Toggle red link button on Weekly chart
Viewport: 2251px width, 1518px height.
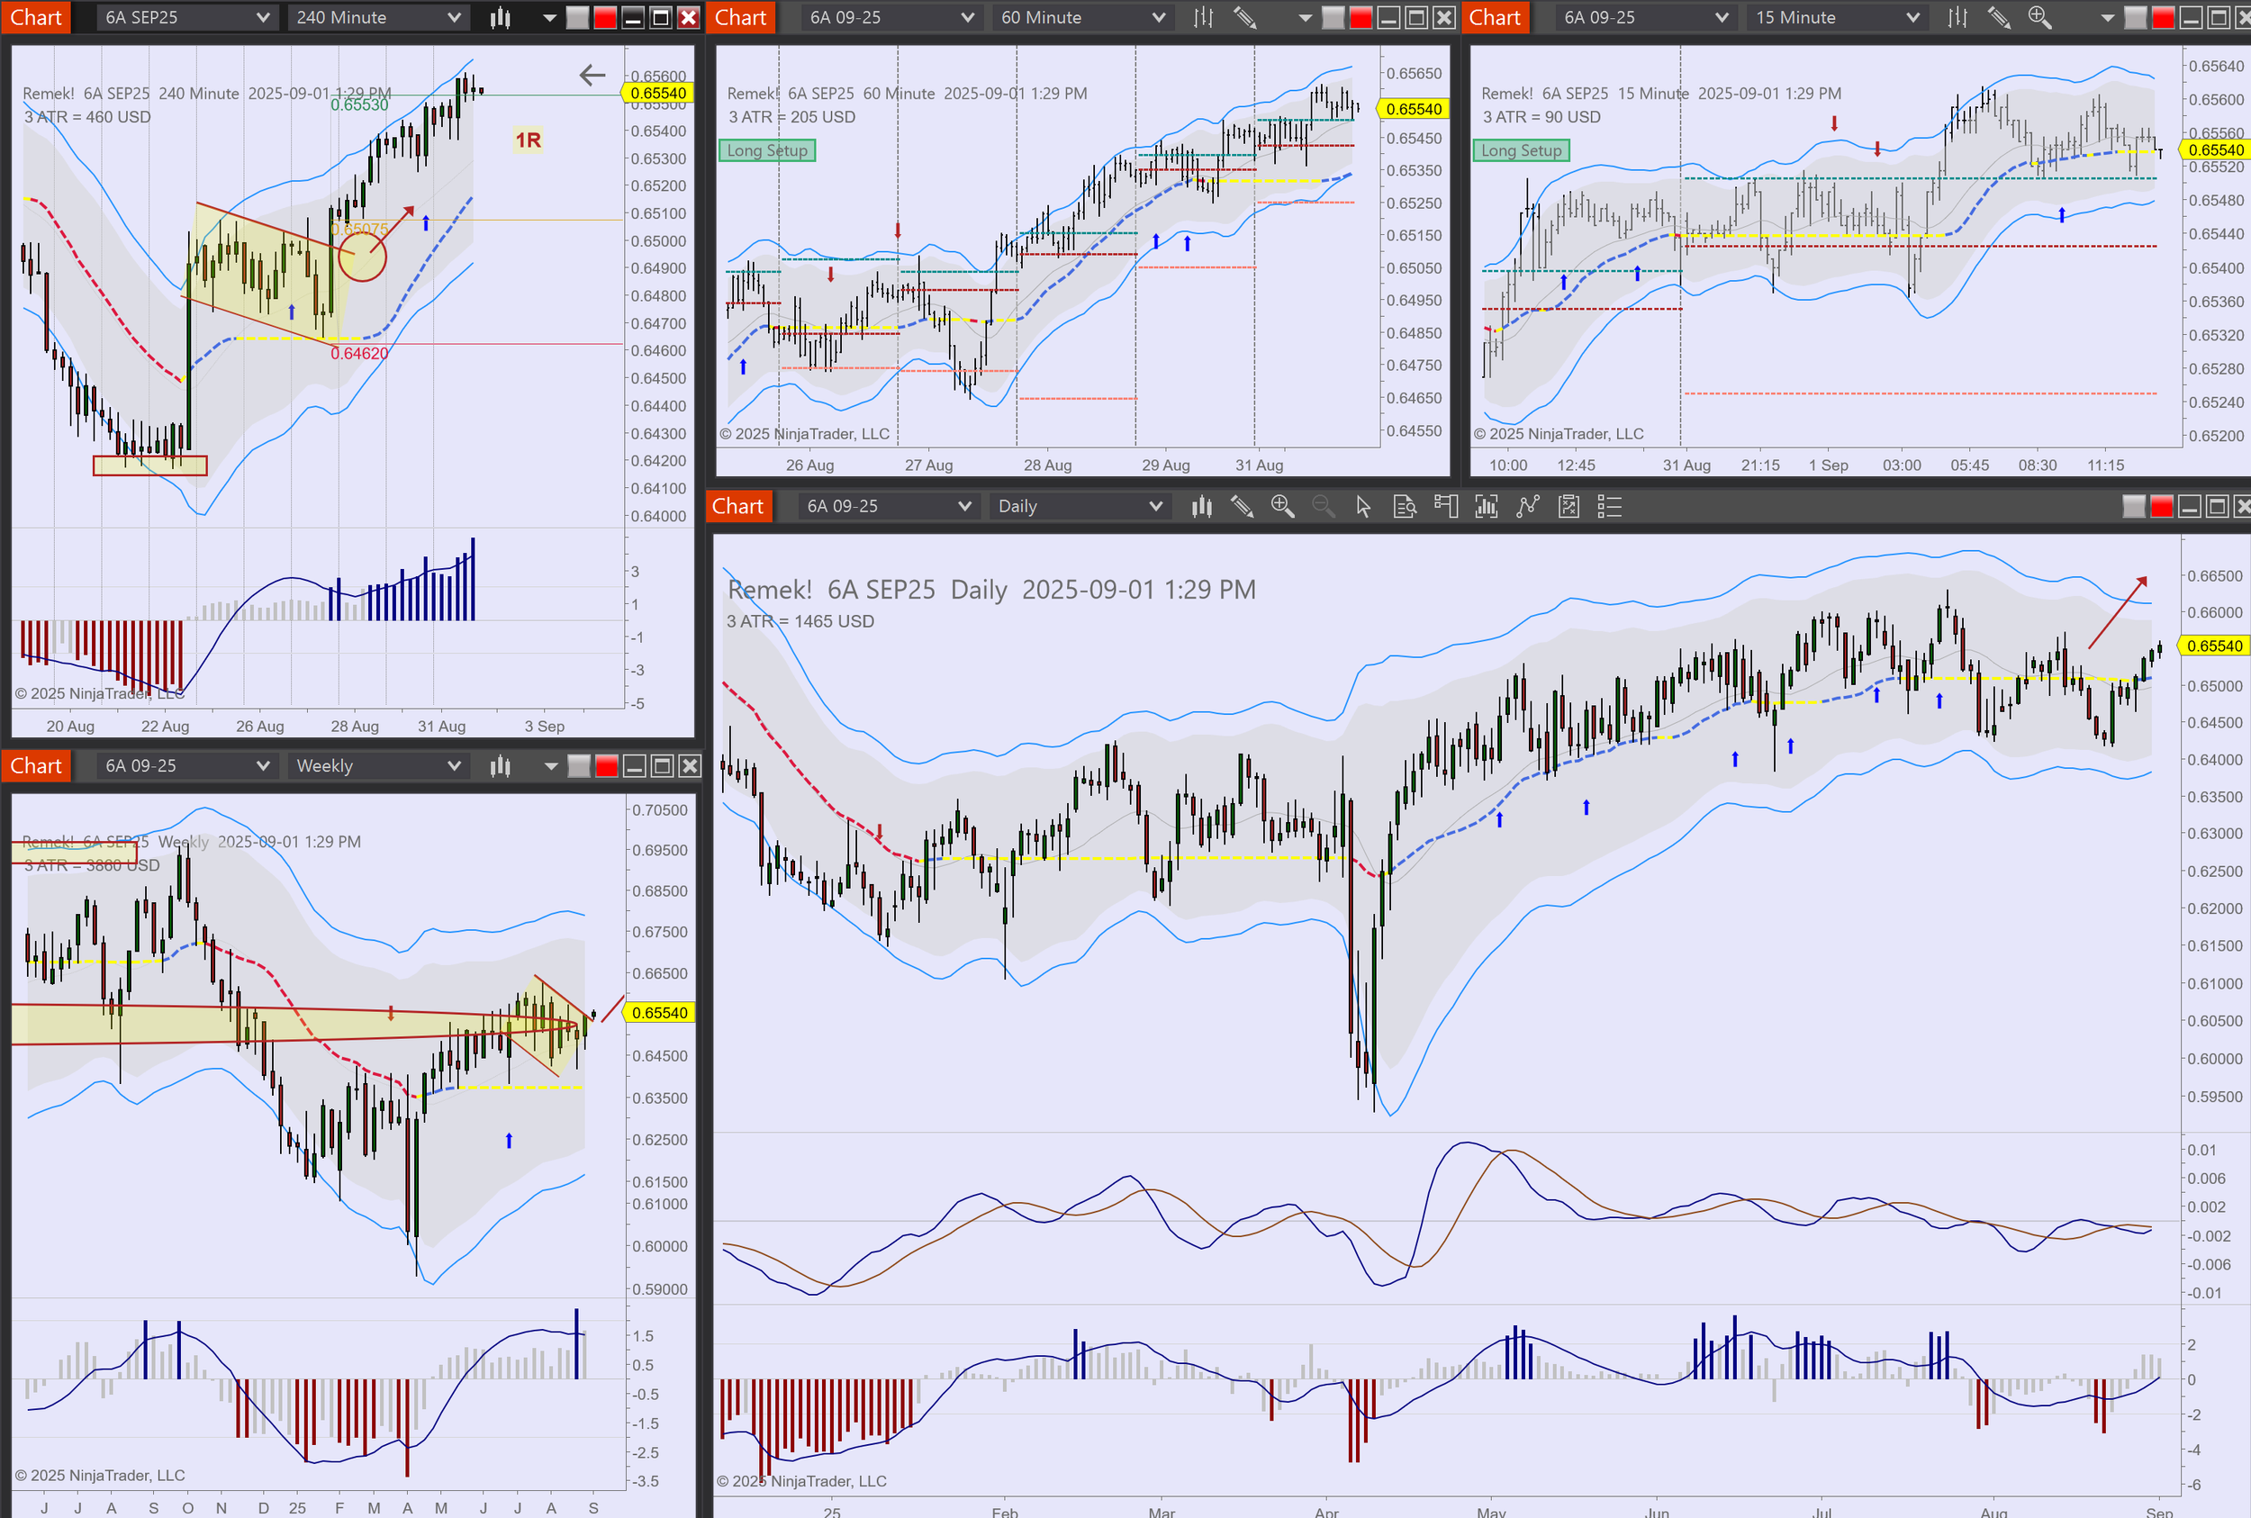coord(606,767)
